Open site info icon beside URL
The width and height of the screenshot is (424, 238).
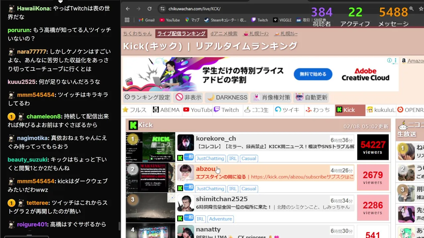162,9
